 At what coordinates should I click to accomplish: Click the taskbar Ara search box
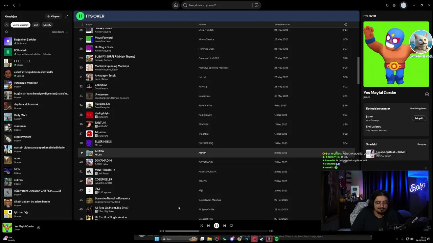[179, 239]
